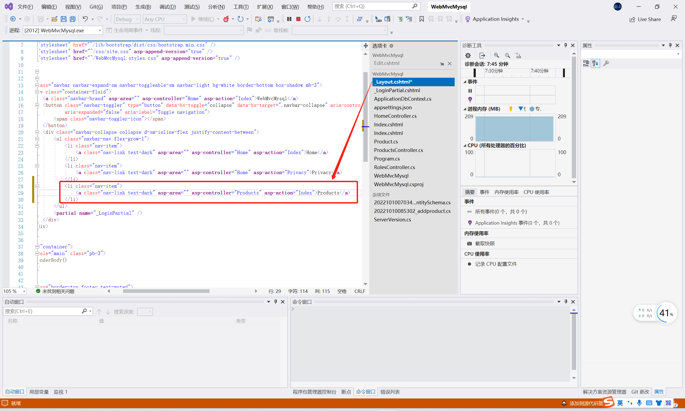
Task: Open ProductsController.cs in tab list
Action: coord(398,150)
